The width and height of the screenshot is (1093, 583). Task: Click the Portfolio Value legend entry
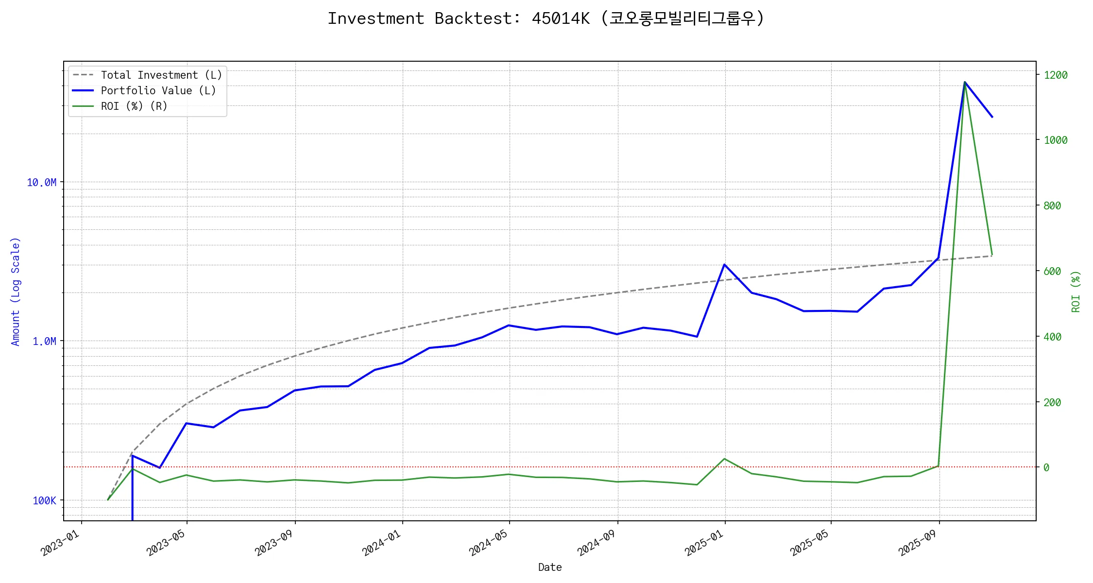158,91
